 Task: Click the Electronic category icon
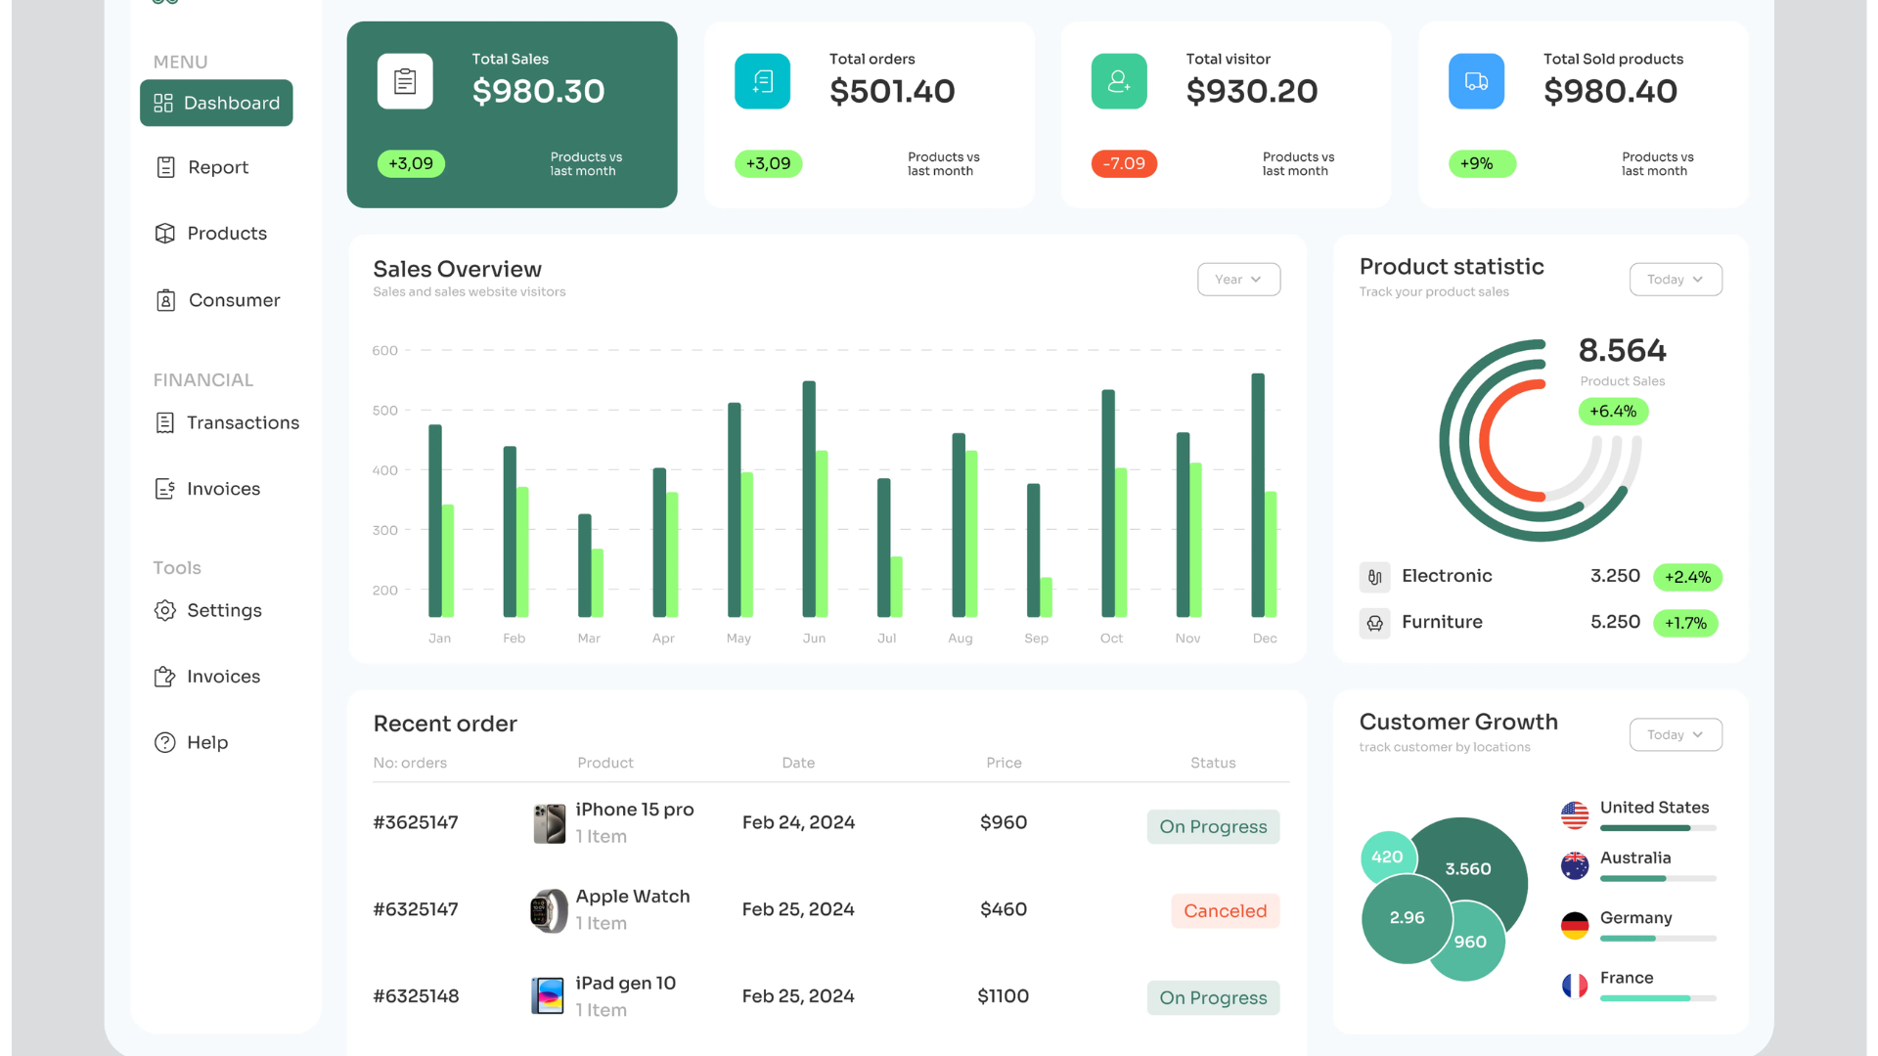[x=1374, y=577]
